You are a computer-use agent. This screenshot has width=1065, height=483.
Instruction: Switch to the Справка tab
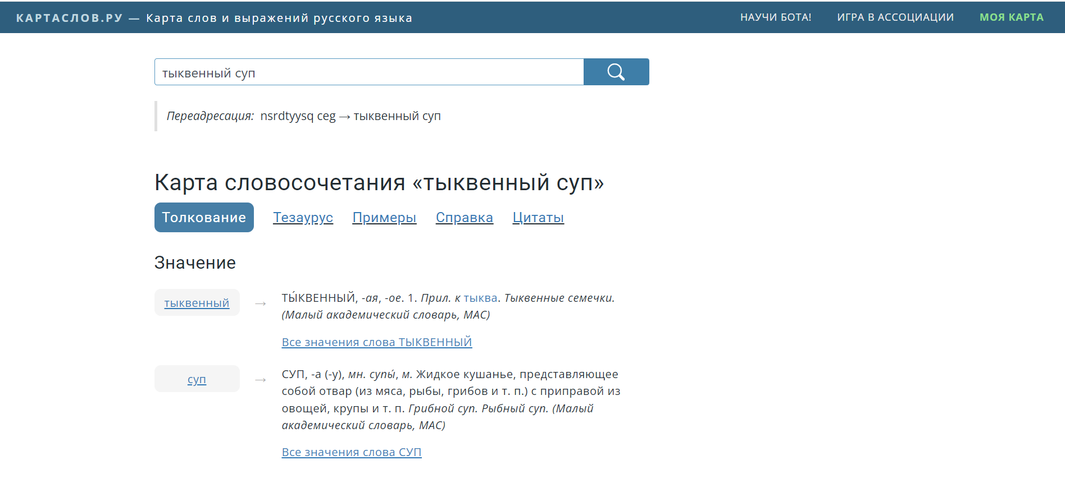(x=465, y=218)
